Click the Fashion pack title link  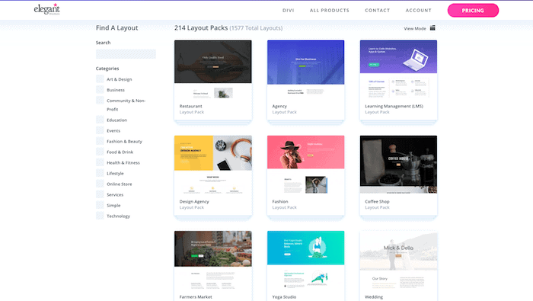click(280, 201)
